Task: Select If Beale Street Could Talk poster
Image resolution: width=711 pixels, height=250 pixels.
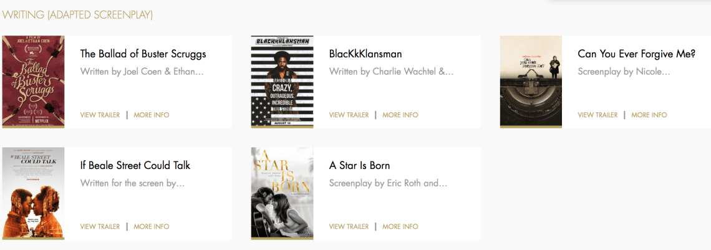Action: 34,193
